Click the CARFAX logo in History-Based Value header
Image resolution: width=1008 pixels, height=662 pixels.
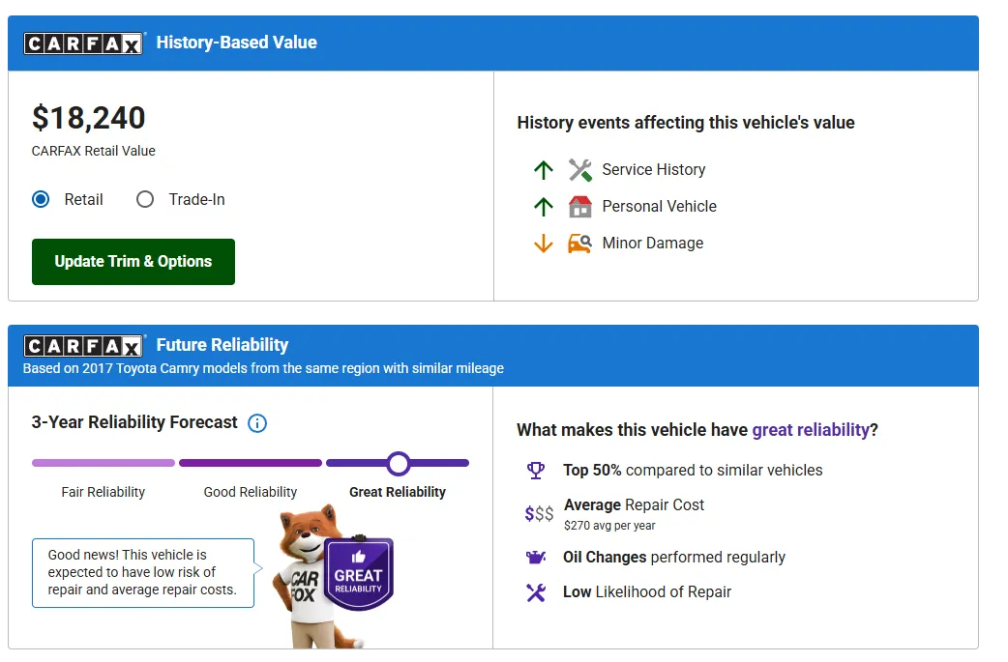(x=83, y=43)
